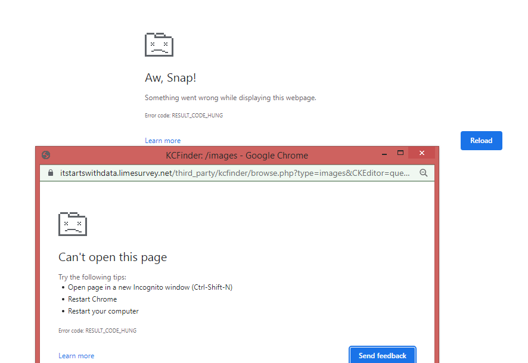
Task: Open Learn more link in the popup window
Action: pos(76,356)
